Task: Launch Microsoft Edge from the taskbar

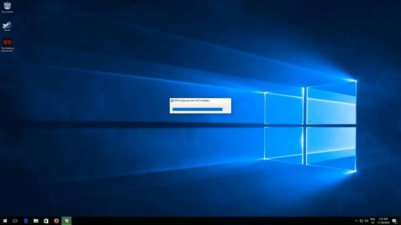Action: (x=26, y=221)
